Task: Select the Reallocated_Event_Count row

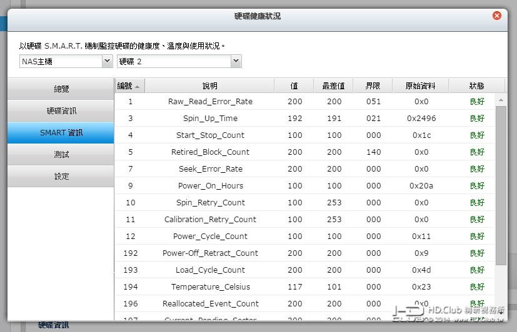Action: click(x=304, y=303)
